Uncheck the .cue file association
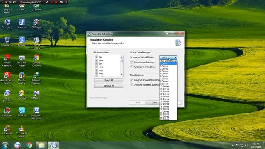The height and width of the screenshot is (149, 265). [x=96, y=67]
